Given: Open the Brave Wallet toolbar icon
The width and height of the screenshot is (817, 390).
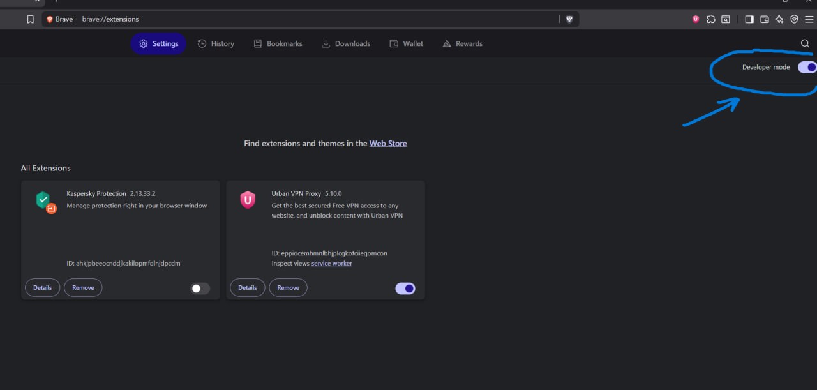Looking at the screenshot, I should [765, 19].
